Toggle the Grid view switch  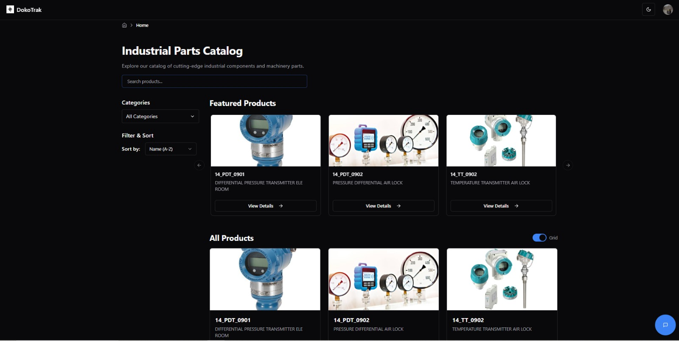pyautogui.click(x=539, y=238)
